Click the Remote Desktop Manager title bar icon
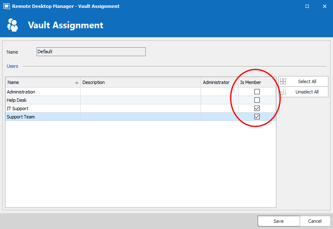The width and height of the screenshot is (333, 229). (x=7, y=6)
